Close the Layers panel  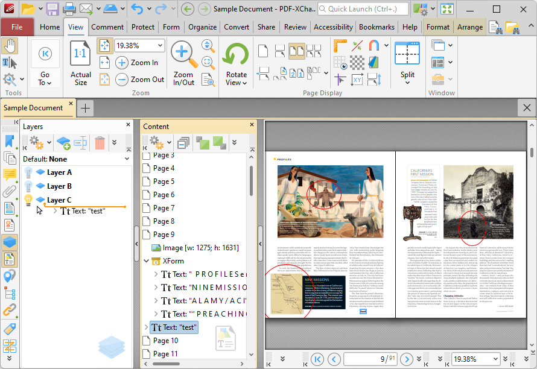pyautogui.click(x=128, y=125)
